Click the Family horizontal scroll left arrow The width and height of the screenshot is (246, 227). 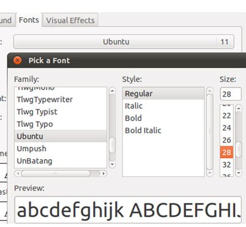click(18, 173)
